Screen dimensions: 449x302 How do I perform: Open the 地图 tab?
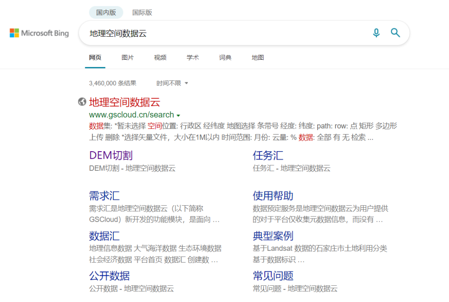[x=258, y=58]
